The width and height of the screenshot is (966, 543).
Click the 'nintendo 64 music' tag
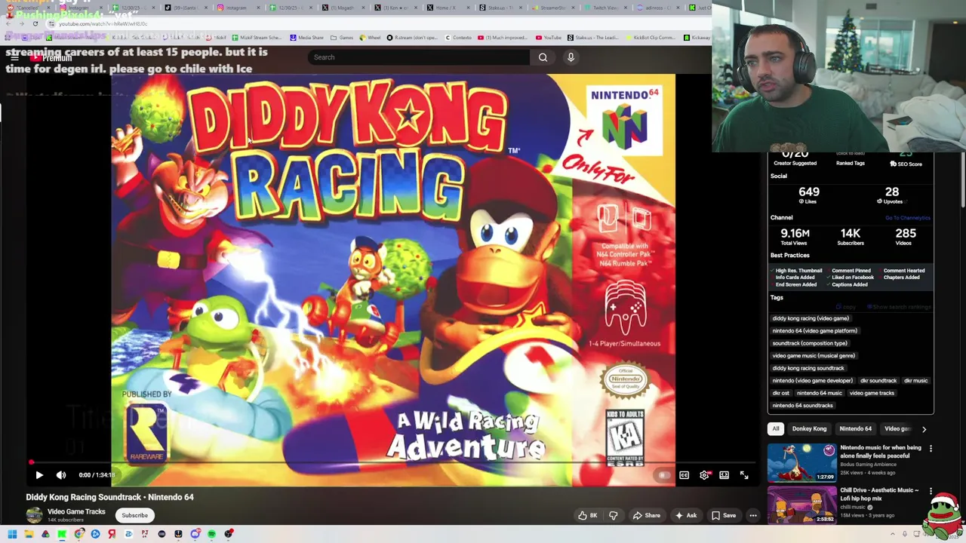(819, 393)
